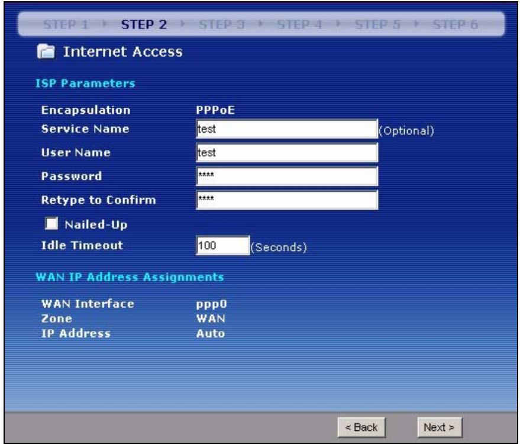This screenshot has height=444, width=520.
Task: Focus the User Name input field
Action: [287, 153]
